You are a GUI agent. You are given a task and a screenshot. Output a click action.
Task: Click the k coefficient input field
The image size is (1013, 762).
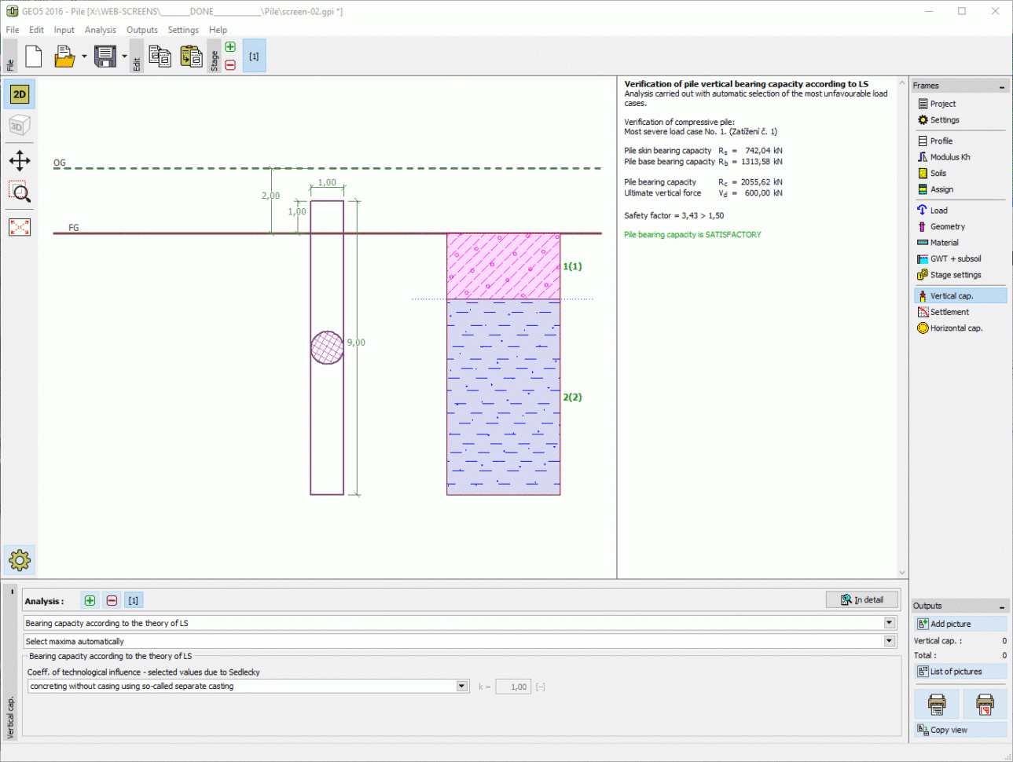(x=514, y=686)
